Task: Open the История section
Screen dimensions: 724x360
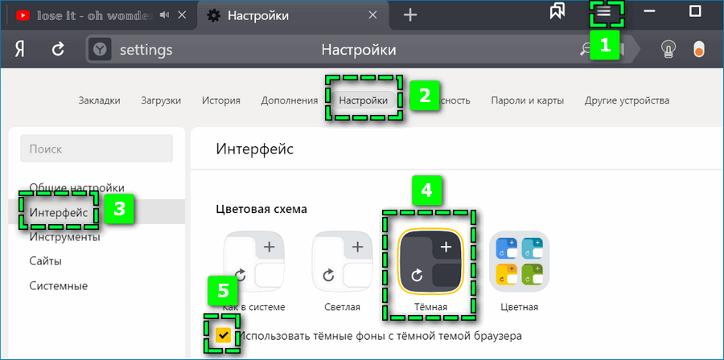Action: [x=220, y=100]
